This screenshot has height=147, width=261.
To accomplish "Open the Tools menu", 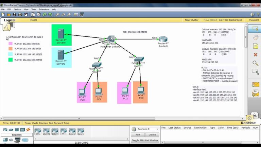I will click(x=34, y=9).
